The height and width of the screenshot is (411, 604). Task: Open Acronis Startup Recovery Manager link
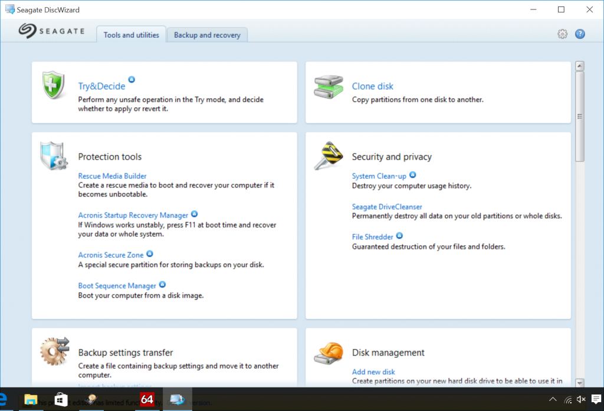[133, 215]
